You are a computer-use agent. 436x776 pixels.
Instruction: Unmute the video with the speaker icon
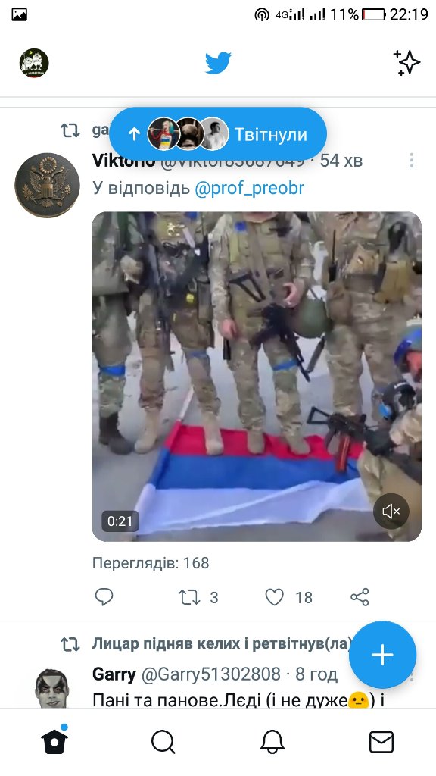click(x=391, y=512)
